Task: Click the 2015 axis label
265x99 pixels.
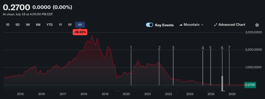Action: point(20,94)
